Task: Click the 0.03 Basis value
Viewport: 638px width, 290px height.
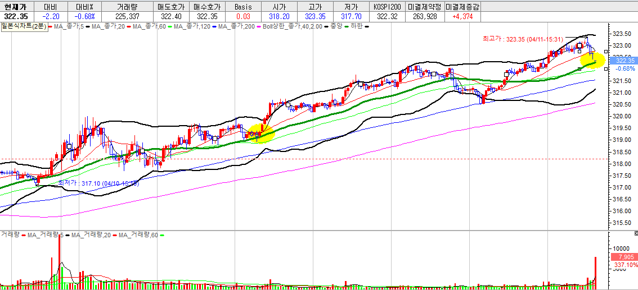Action: (243, 17)
